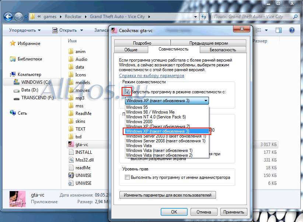Select the Audio folder icon
This screenshot has height=222, width=303.
click(71, 59)
